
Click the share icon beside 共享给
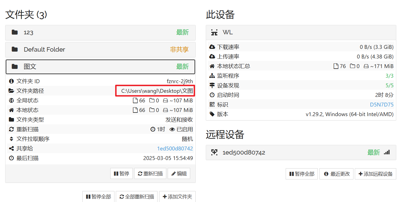click(x=12, y=148)
